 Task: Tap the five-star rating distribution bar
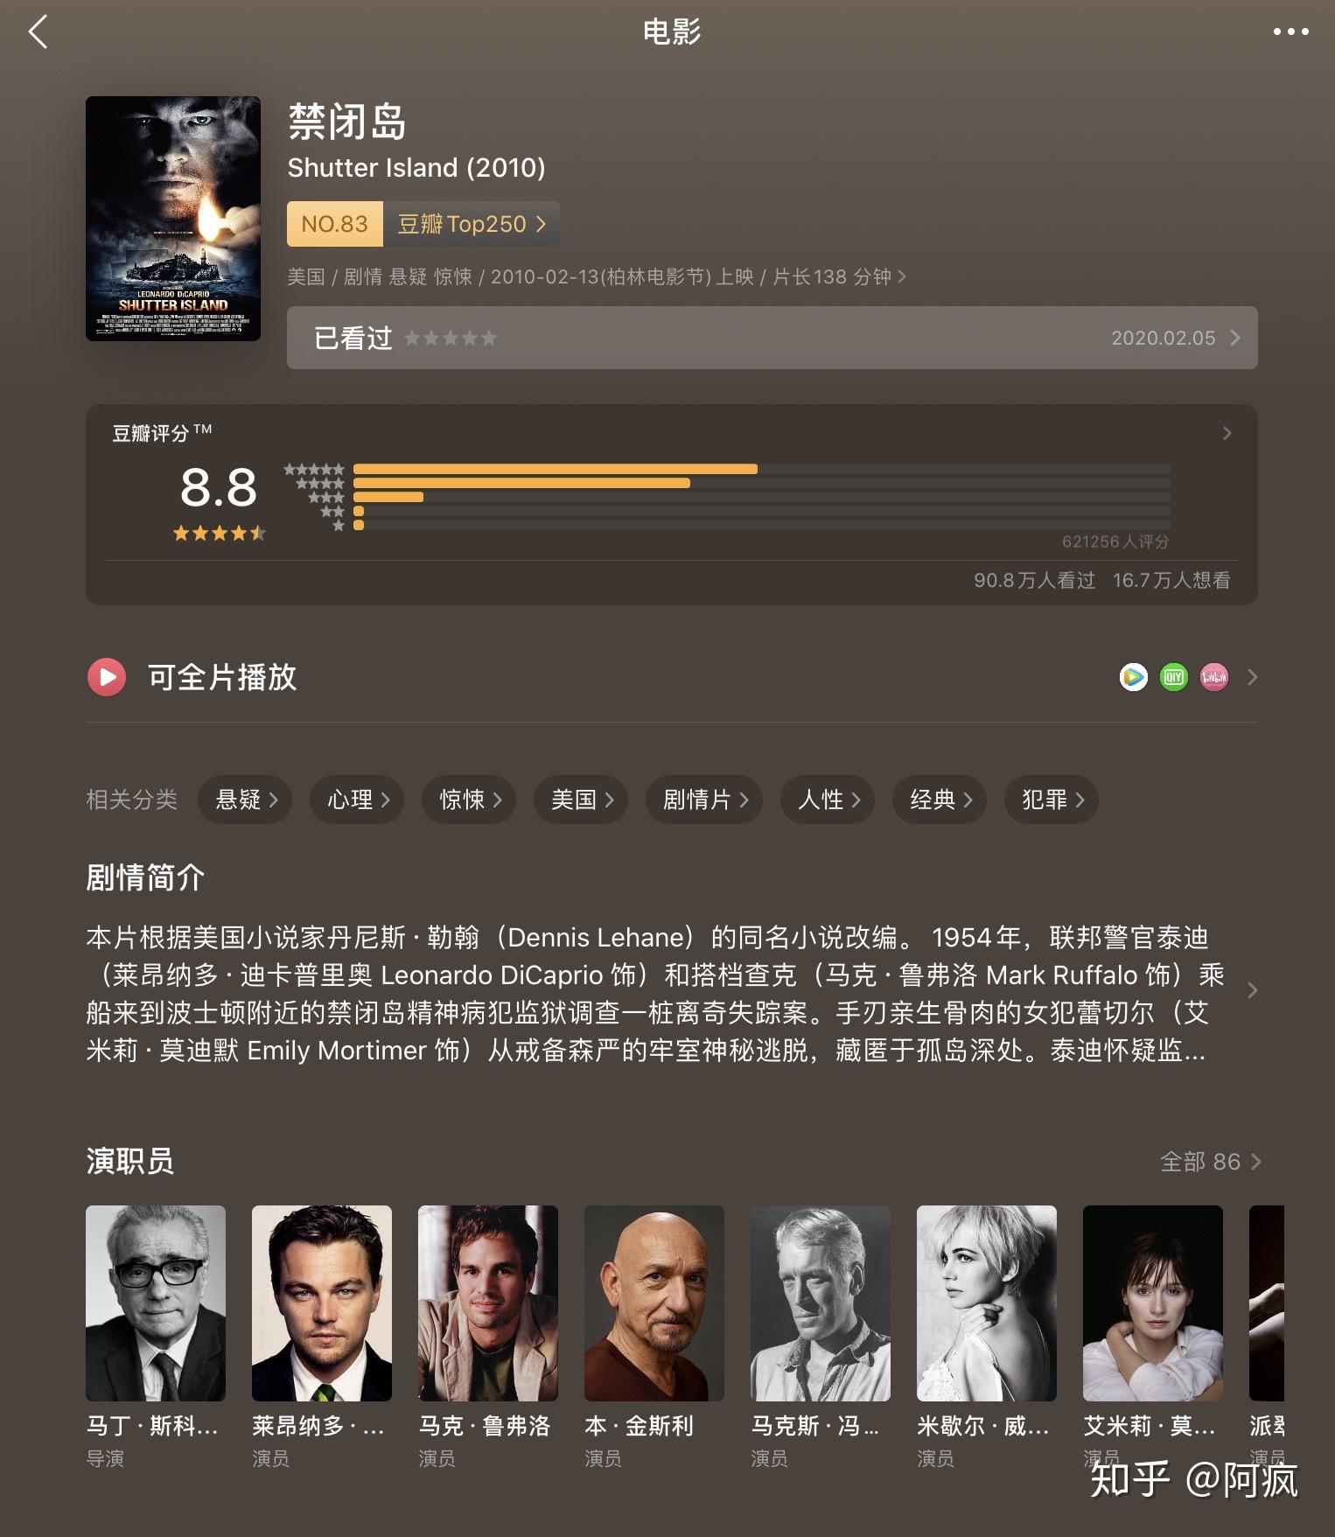click(761, 469)
